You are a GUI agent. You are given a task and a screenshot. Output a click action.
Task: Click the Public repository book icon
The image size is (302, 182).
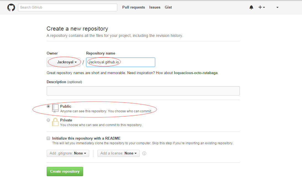(x=55, y=108)
